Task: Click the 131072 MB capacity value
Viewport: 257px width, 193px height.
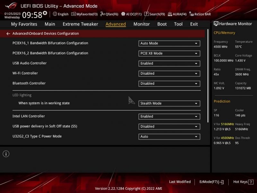Action: point(243,88)
